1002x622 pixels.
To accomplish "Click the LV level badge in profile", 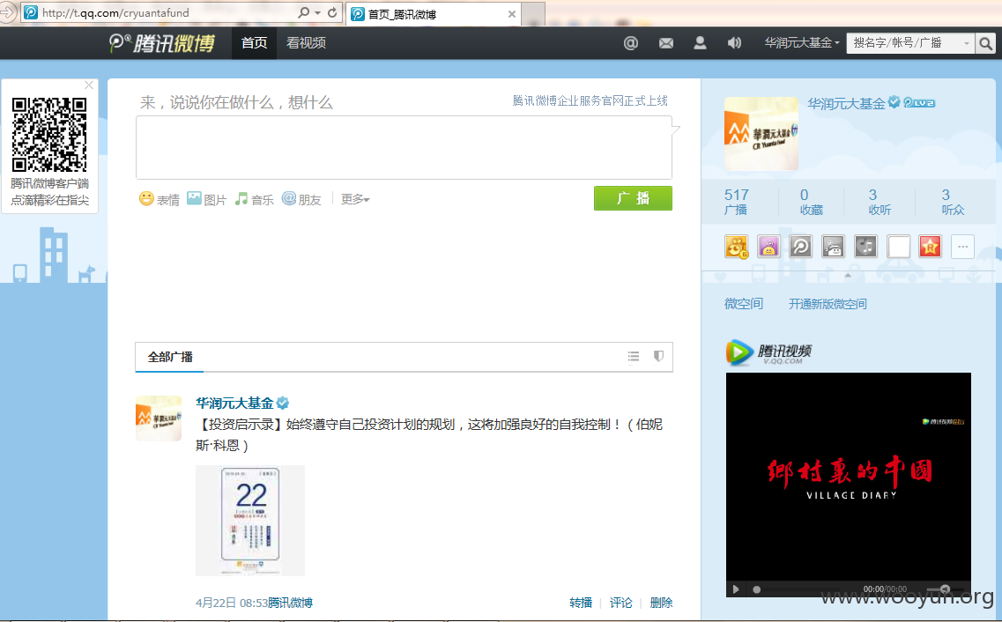I will click(x=919, y=103).
